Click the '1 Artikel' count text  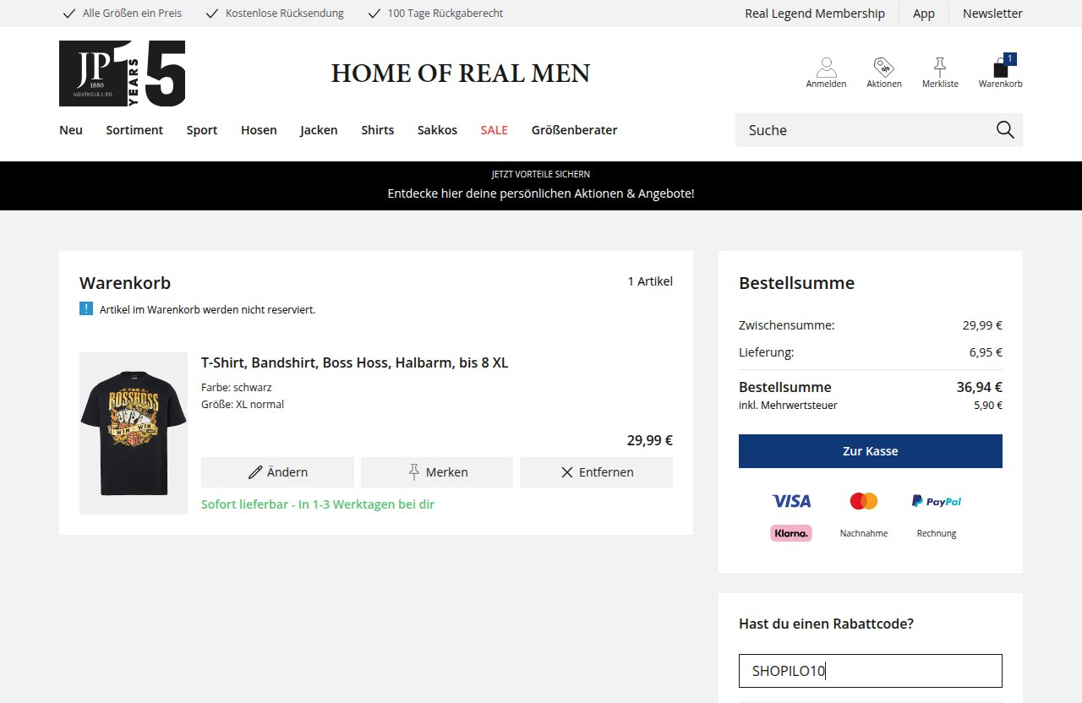pos(650,281)
